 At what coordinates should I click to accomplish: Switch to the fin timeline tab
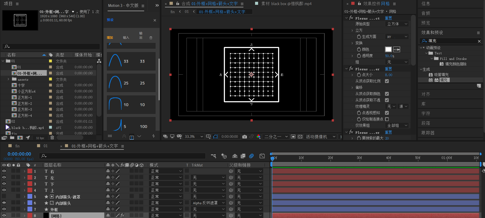(17, 146)
